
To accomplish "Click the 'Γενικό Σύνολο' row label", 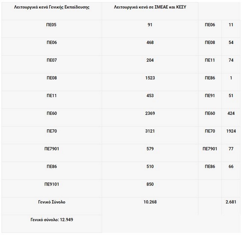I will pyautogui.click(x=52, y=202).
